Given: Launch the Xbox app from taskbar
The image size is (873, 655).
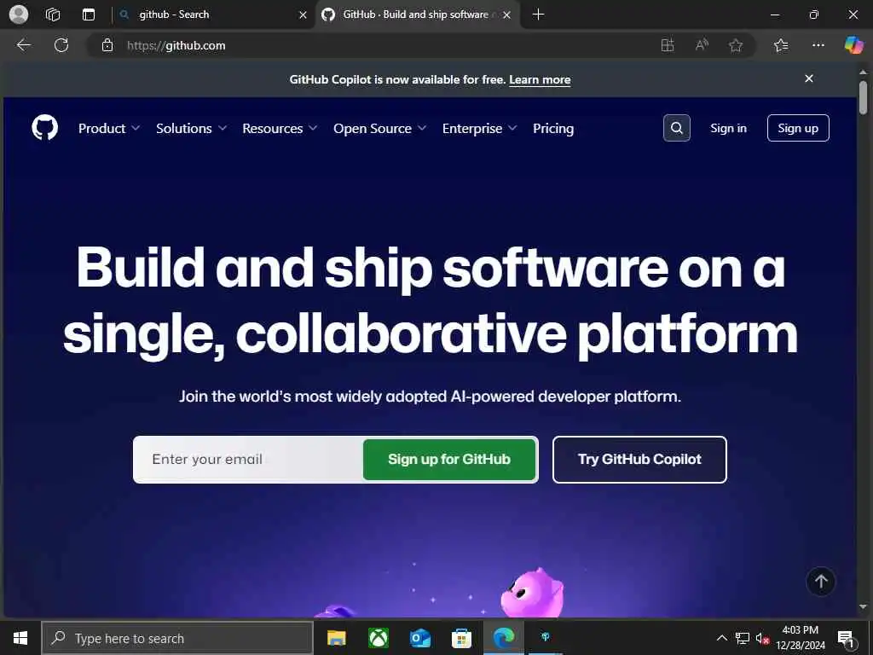Looking at the screenshot, I should [x=379, y=638].
